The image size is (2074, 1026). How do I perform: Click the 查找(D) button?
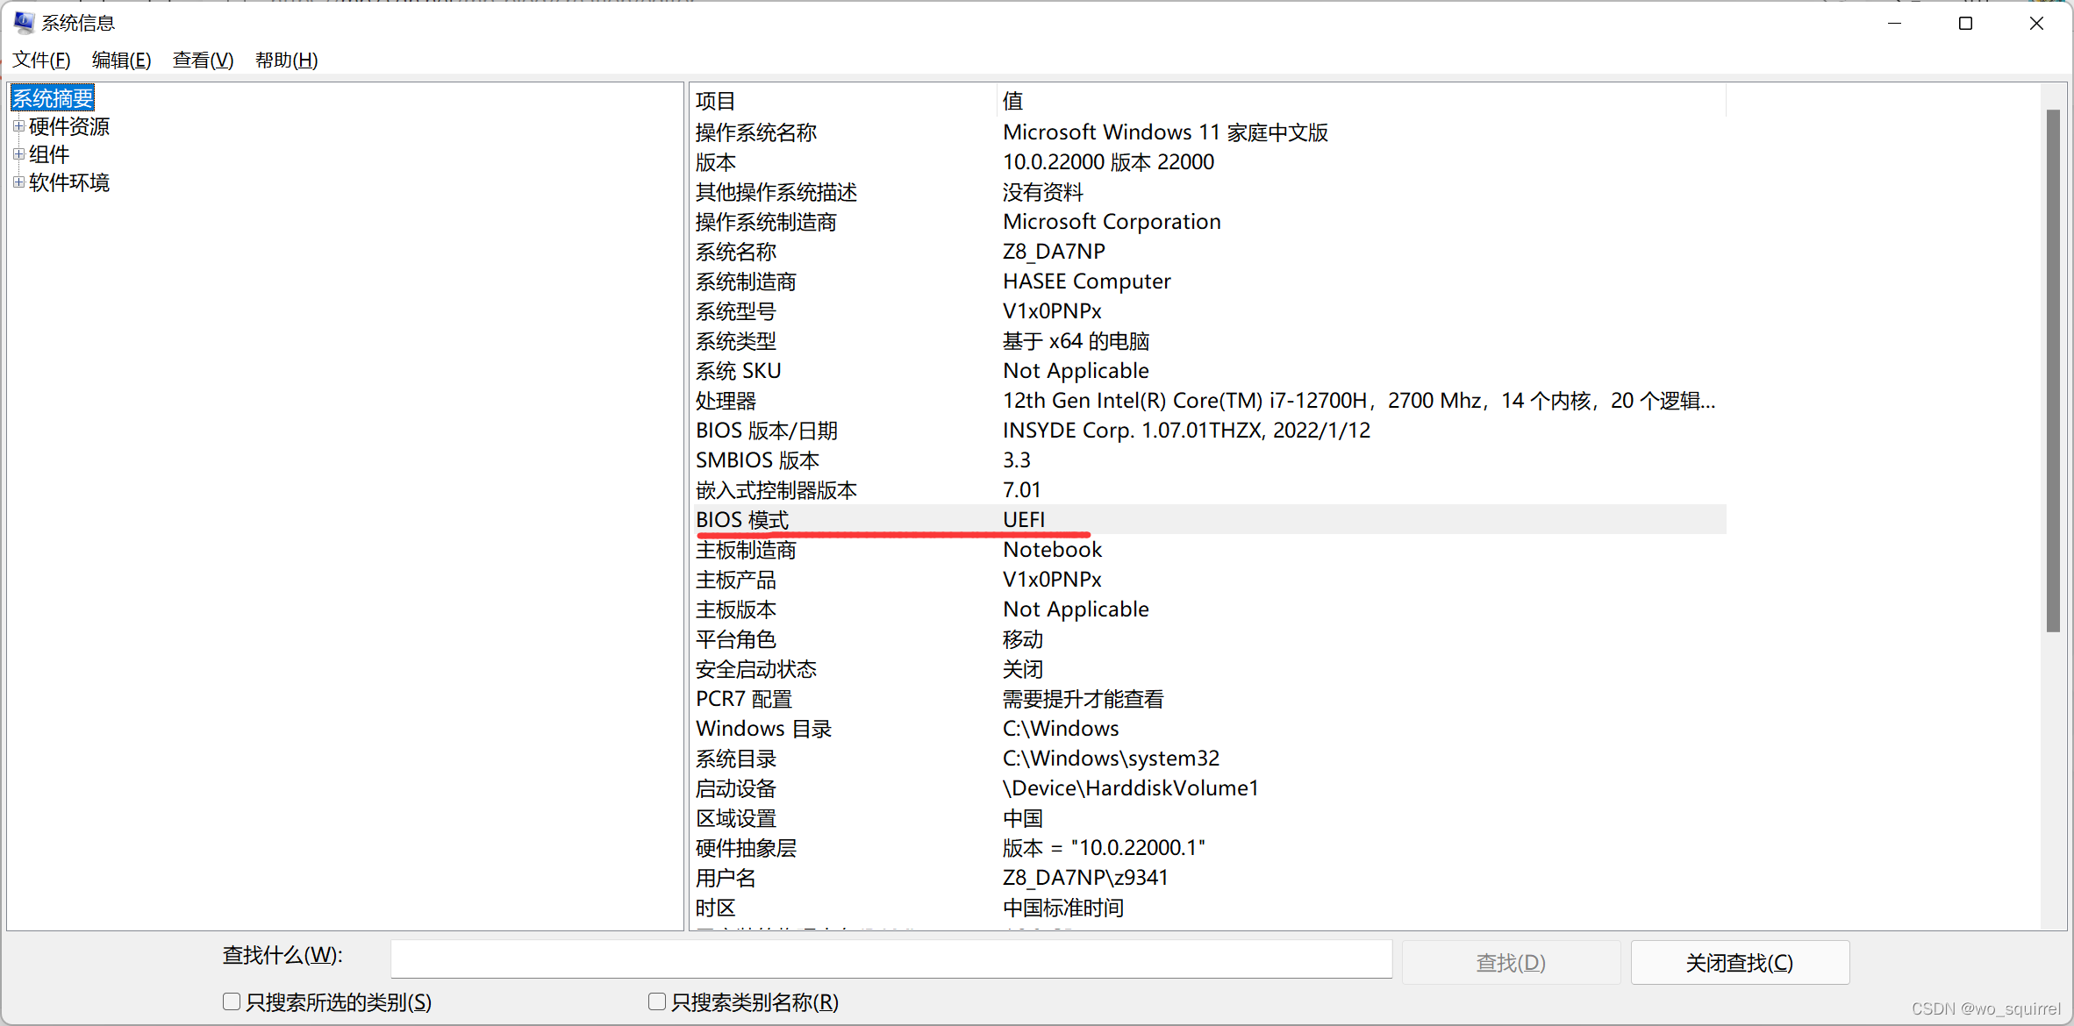1510,963
